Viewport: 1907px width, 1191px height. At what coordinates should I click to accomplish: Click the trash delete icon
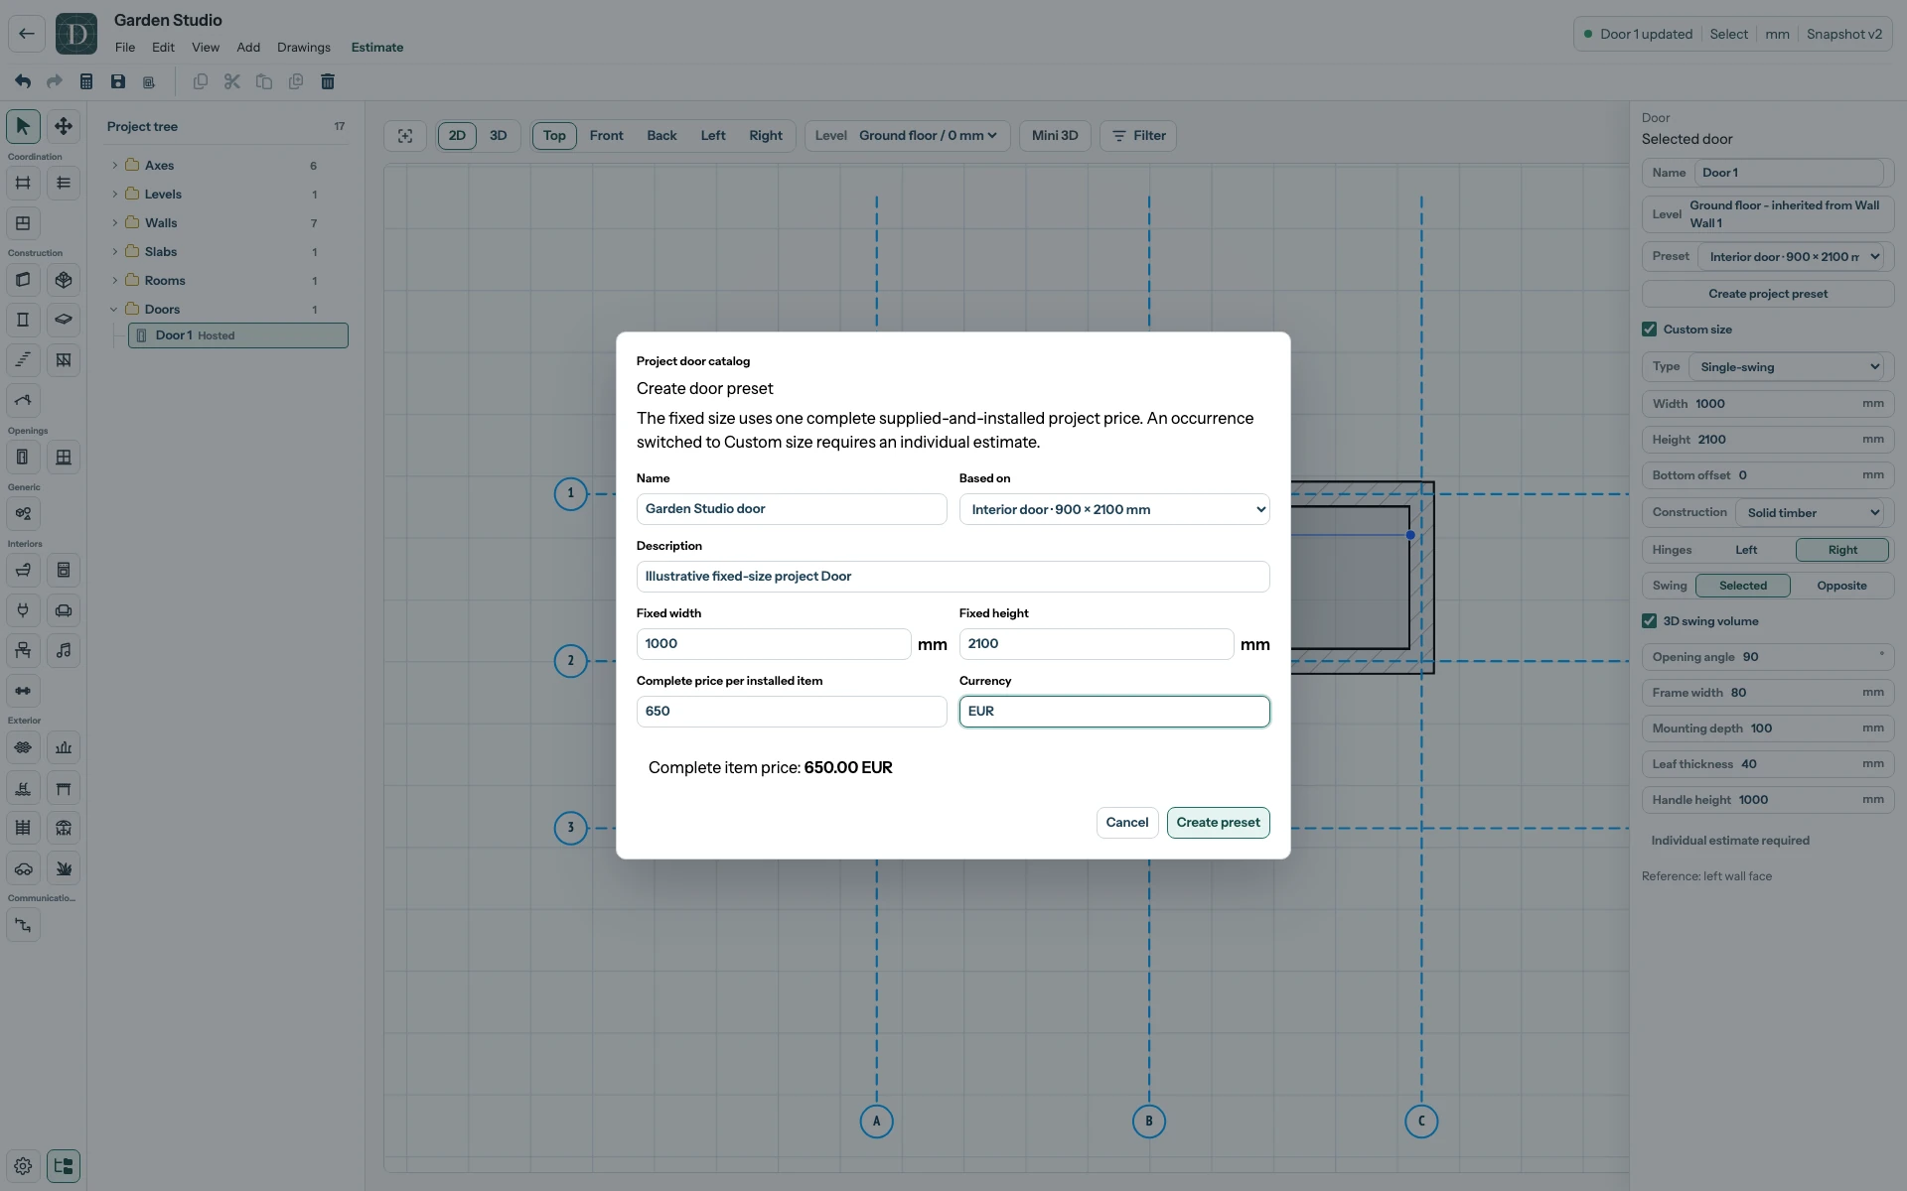pyautogui.click(x=328, y=81)
